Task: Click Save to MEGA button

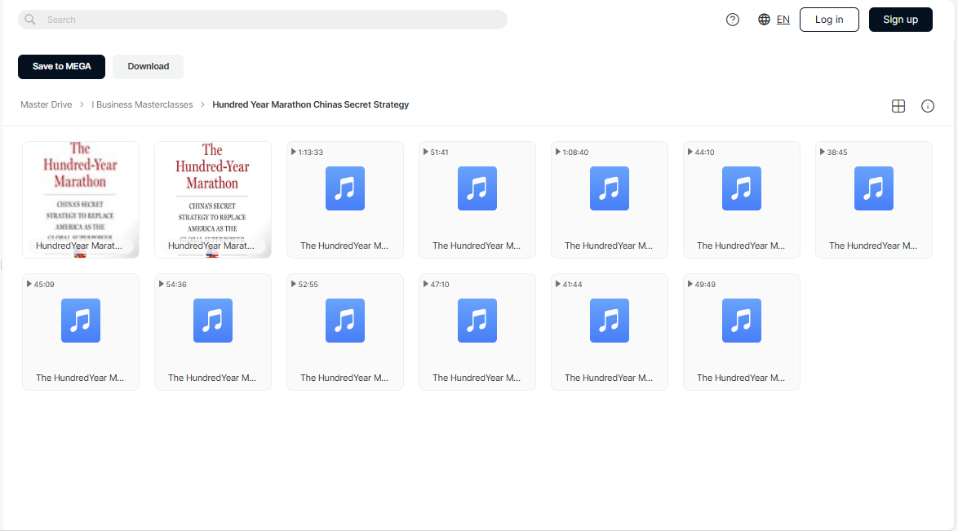Action: point(62,67)
